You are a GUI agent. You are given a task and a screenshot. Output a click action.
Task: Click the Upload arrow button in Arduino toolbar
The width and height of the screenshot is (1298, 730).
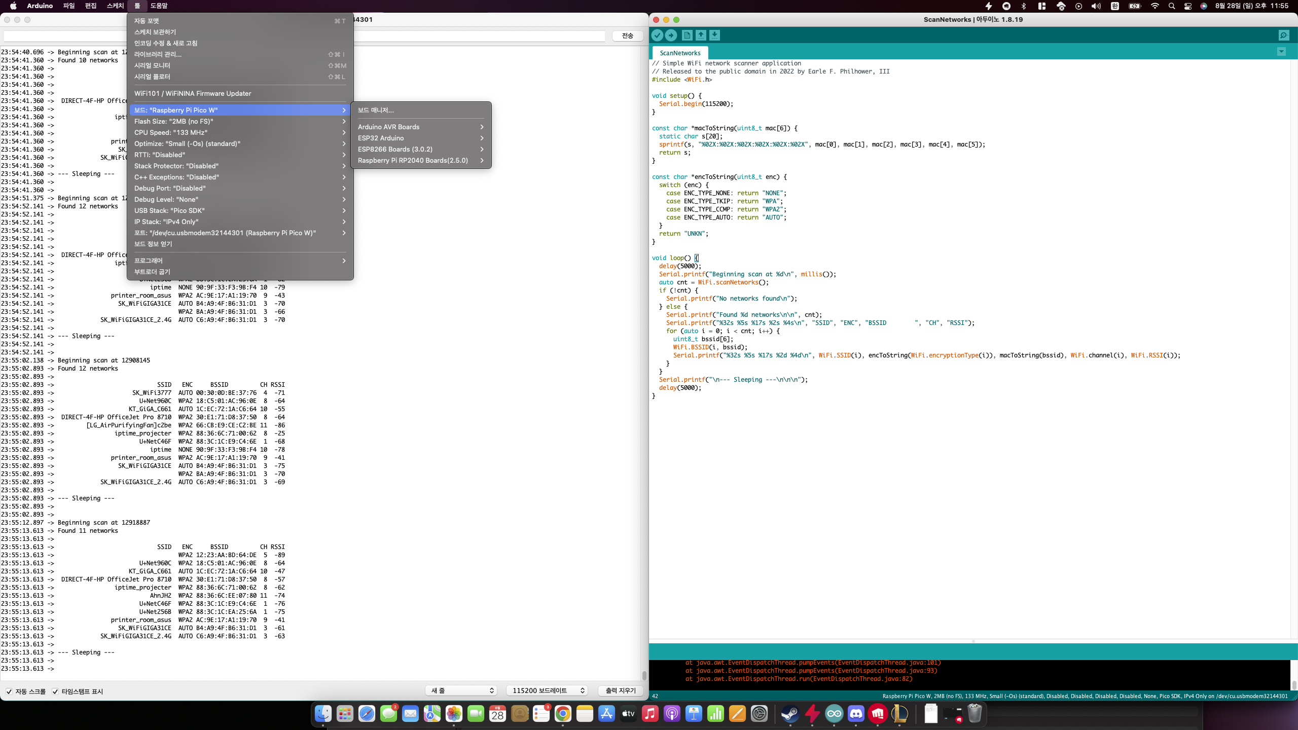(x=671, y=35)
